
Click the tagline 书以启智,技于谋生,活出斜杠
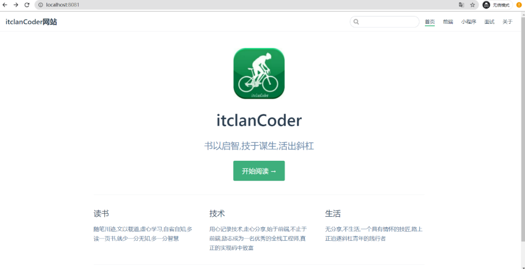click(259, 146)
